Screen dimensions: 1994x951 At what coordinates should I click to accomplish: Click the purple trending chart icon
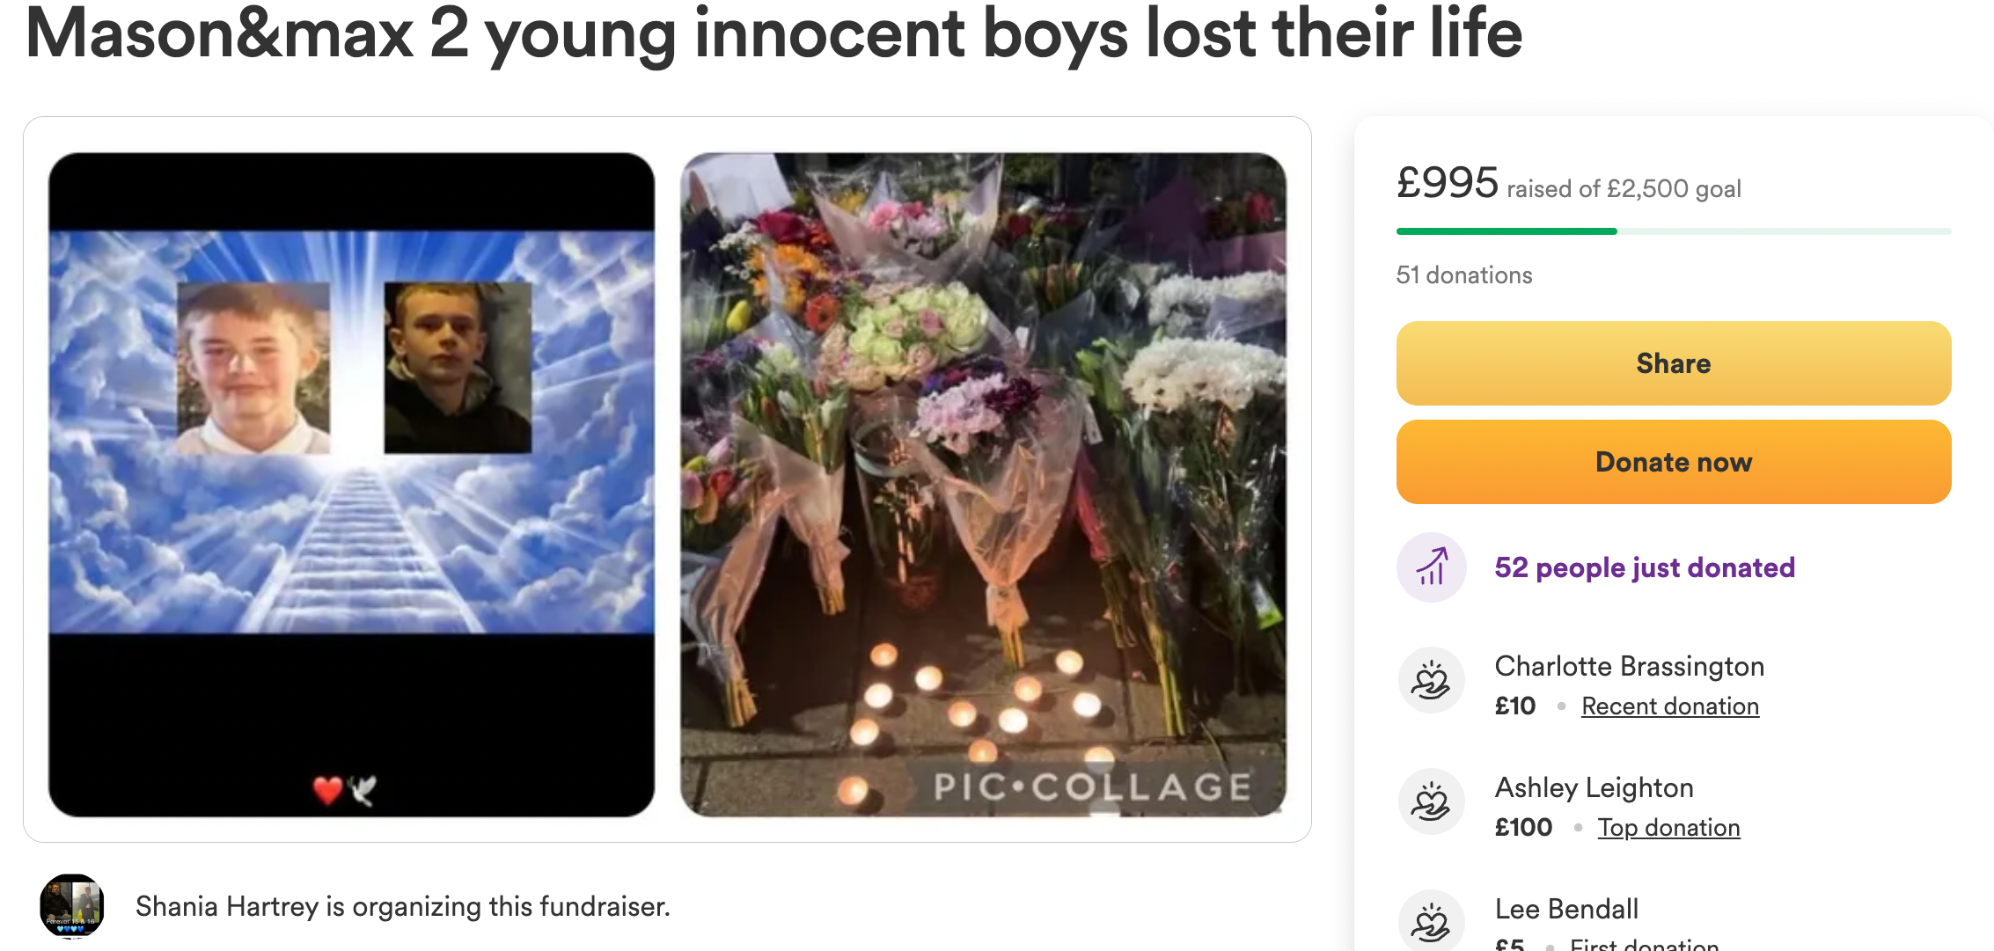pyautogui.click(x=1431, y=567)
